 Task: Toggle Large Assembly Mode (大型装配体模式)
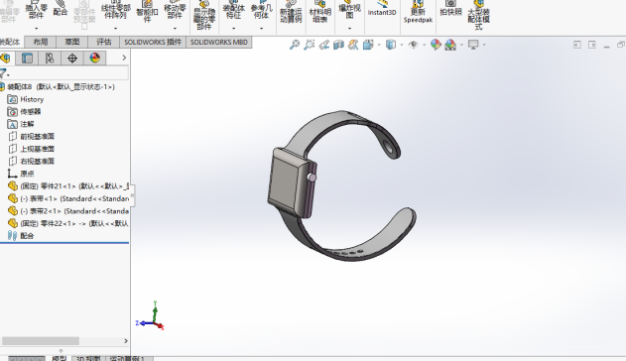478,15
